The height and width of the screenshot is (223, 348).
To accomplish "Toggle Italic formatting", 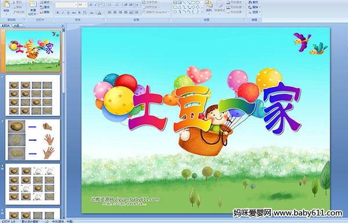I will click(63, 13).
